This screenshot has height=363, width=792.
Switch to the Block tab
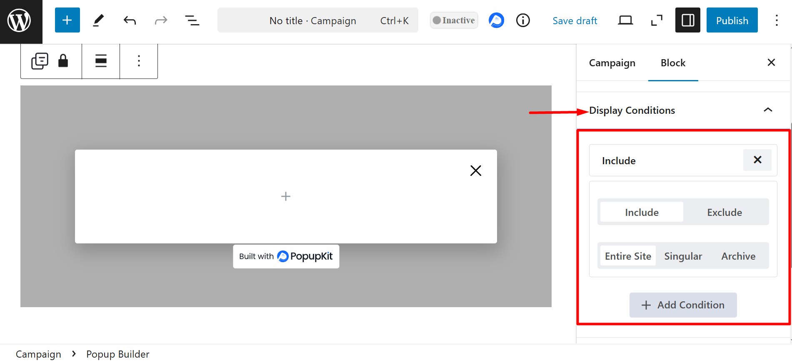click(673, 63)
